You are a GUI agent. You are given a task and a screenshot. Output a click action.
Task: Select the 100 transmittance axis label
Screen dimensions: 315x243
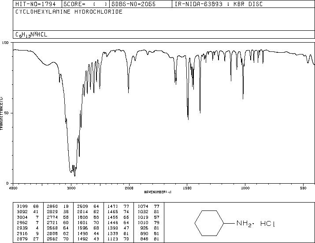(x=5, y=43)
